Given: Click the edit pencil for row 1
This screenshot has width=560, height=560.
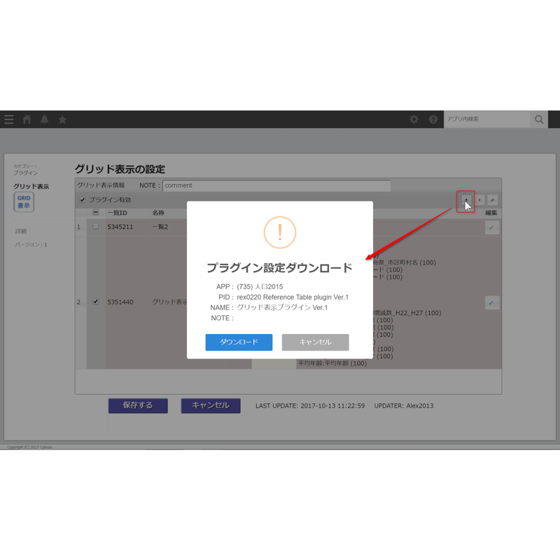Looking at the screenshot, I should pos(492,227).
